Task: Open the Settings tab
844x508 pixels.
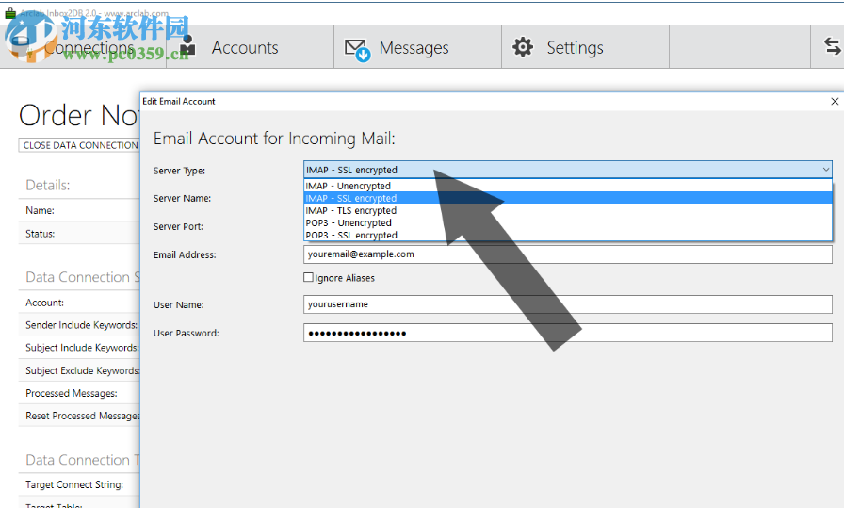Action: [586, 47]
